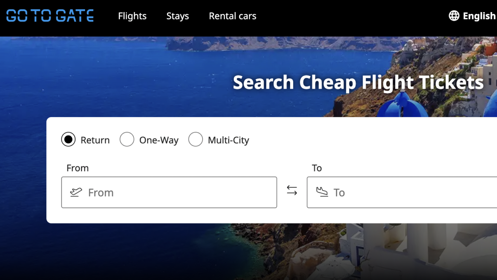The height and width of the screenshot is (280, 497).
Task: Select the Multi-City radio button circle
Action: [x=196, y=139]
